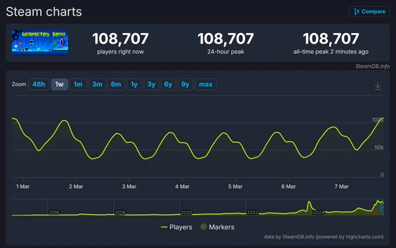
Task: Switch zoom to 1m
Action: tap(78, 84)
